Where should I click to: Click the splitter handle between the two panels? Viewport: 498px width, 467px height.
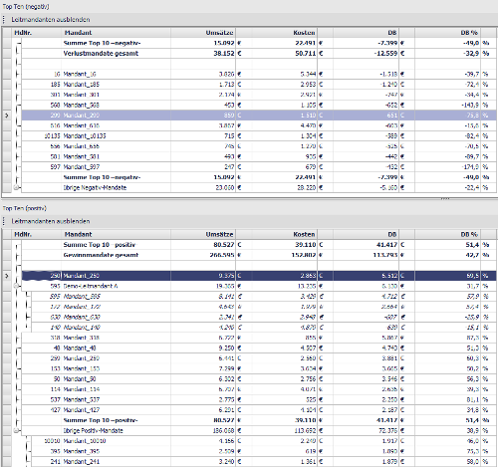pyautogui.click(x=445, y=199)
